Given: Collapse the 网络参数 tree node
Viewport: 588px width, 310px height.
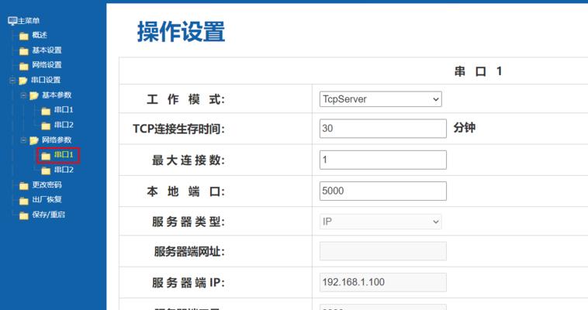Looking at the screenshot, I should (x=23, y=140).
